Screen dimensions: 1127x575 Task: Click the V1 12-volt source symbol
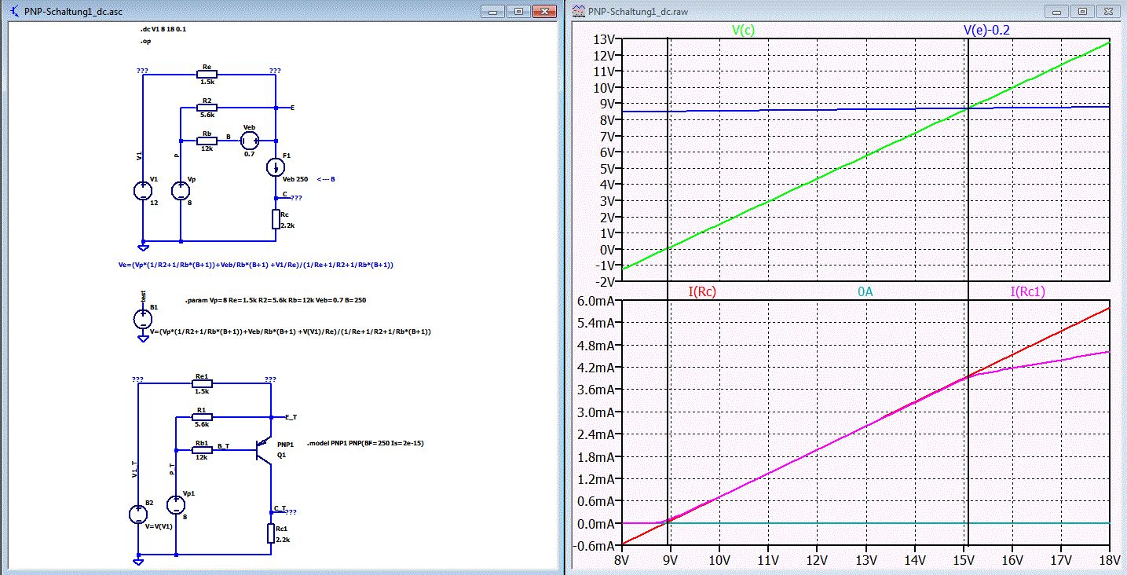142,190
